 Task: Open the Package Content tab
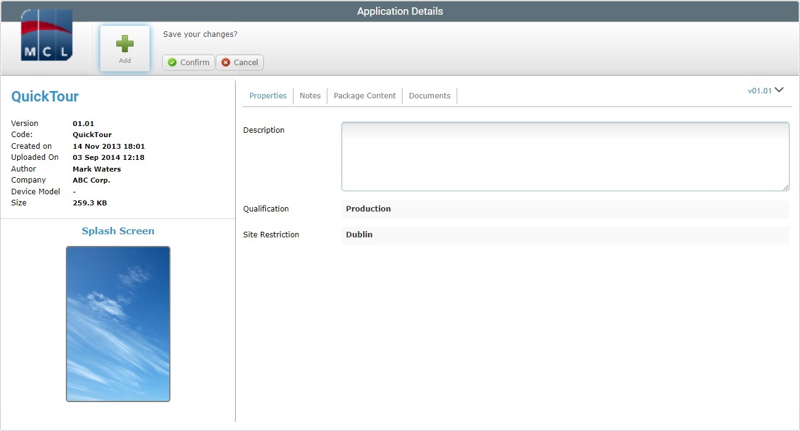coord(364,95)
